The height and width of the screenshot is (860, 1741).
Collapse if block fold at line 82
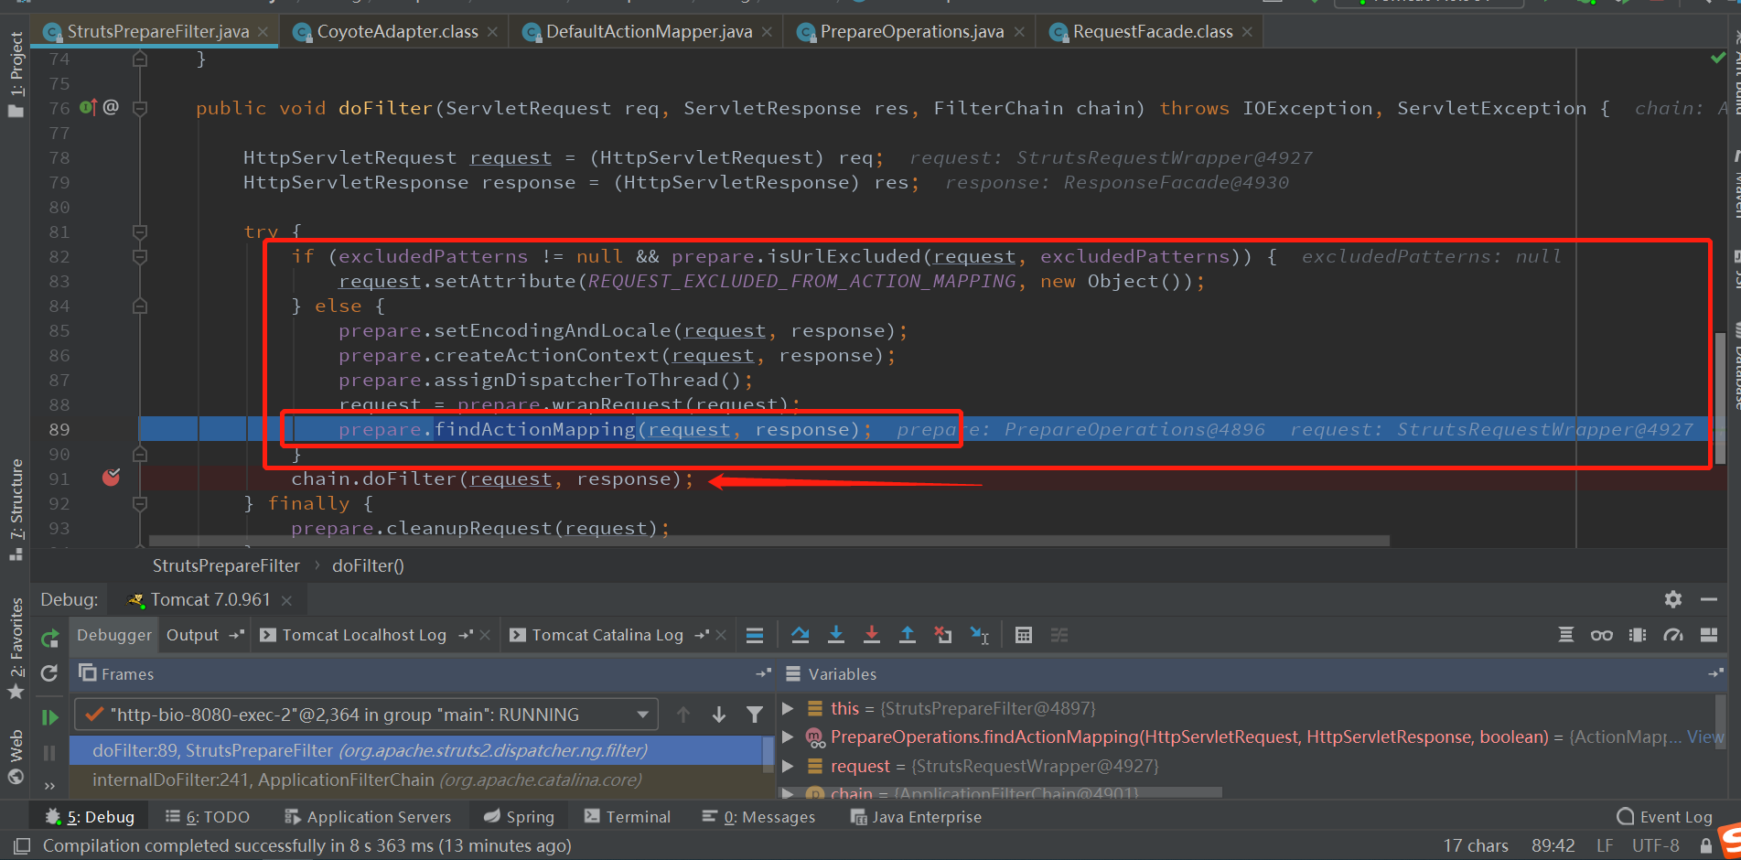point(140,256)
